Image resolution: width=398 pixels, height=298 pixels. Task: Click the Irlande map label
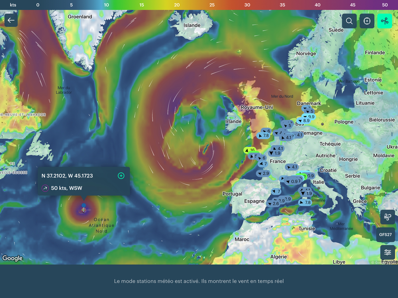(x=233, y=121)
